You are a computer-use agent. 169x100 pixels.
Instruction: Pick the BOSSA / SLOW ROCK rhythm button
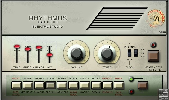pos(74,85)
